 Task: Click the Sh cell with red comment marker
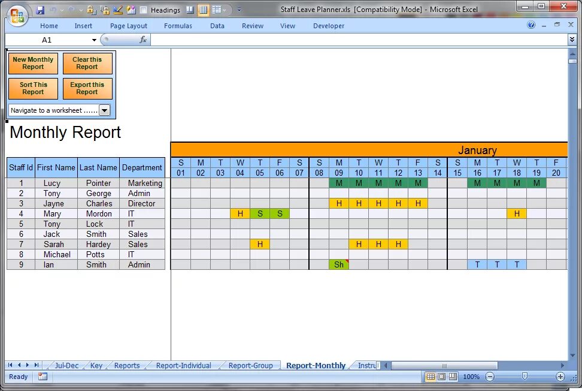tap(339, 264)
